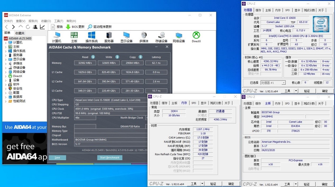Click the line chart icon in AIDA64 toolbar
This screenshot has height=187, width=335.
pyautogui.click(x=42, y=27)
